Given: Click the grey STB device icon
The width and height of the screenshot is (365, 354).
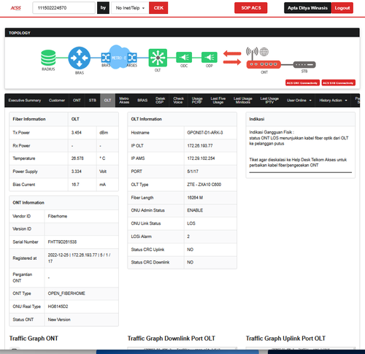Looking at the screenshot, I should (x=304, y=65).
